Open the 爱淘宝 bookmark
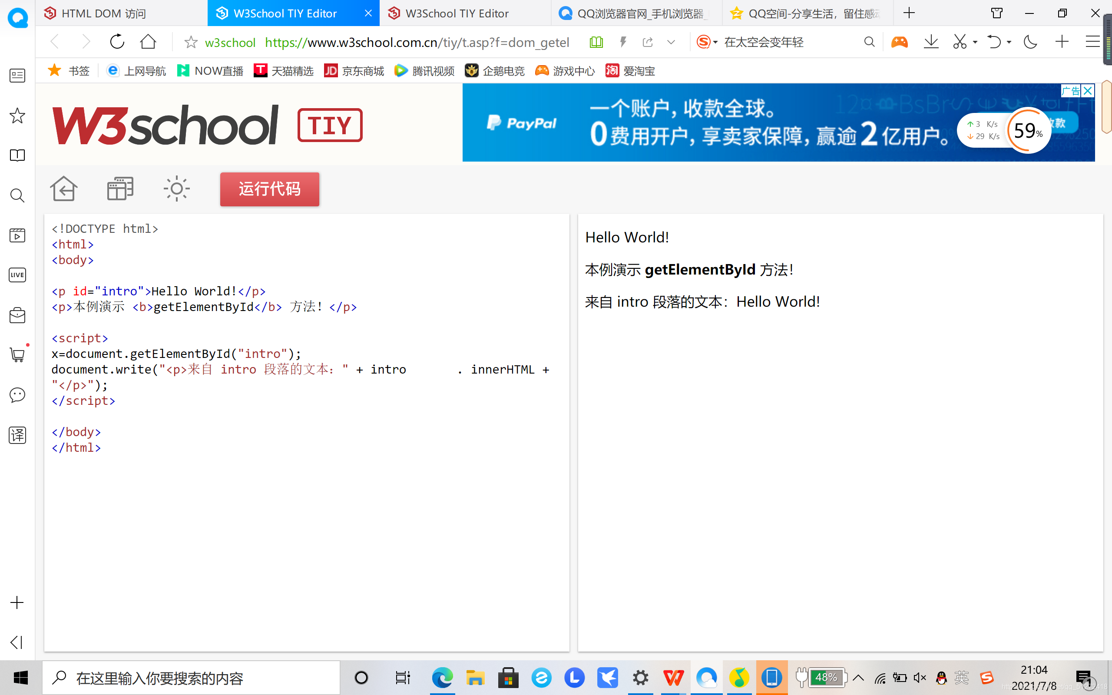1112x695 pixels. (x=630, y=71)
